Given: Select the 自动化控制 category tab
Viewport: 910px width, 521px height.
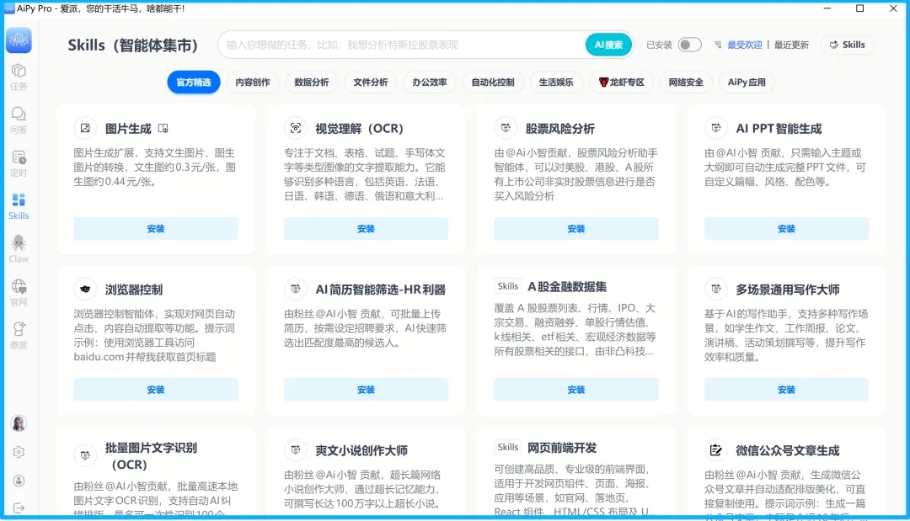Looking at the screenshot, I should coord(493,82).
